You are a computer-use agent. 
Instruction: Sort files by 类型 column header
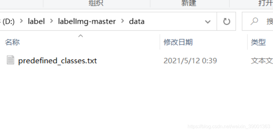258,42
